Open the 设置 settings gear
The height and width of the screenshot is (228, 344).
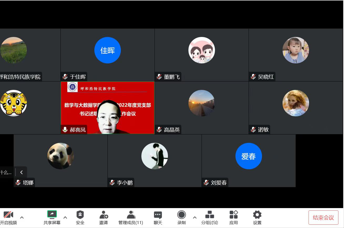257,215
